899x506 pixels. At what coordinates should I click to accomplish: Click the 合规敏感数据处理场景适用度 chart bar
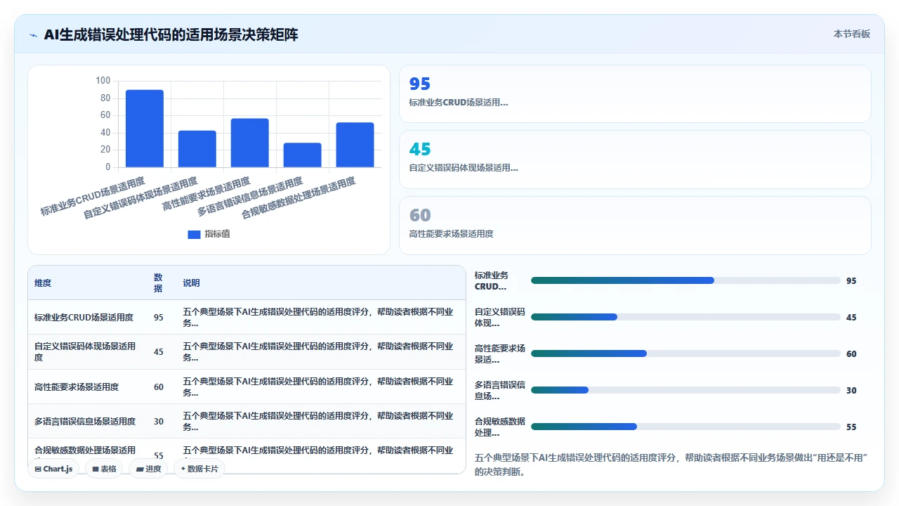355,145
